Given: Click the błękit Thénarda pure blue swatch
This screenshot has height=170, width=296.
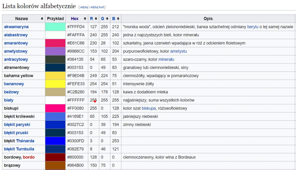Looking at the screenshot, I should pos(55,141).
